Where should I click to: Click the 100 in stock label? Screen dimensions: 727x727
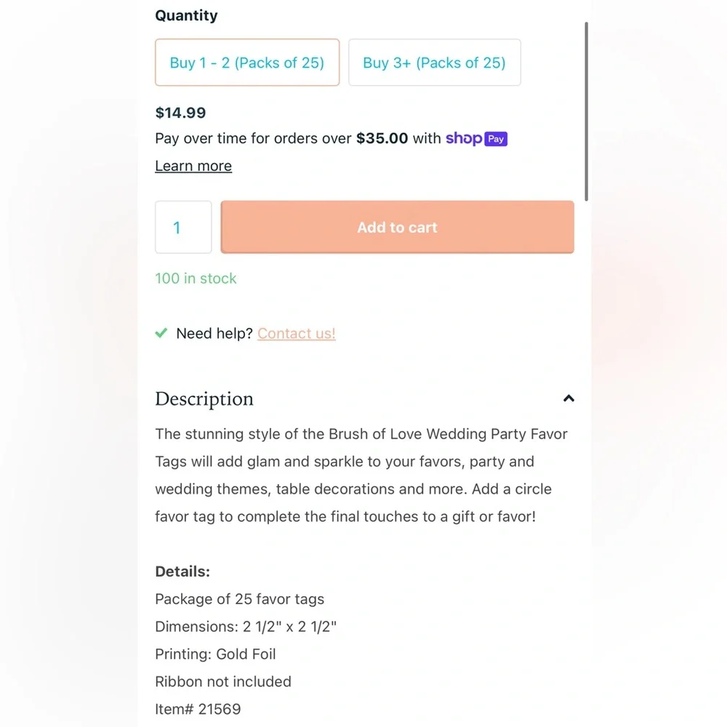[x=196, y=278]
